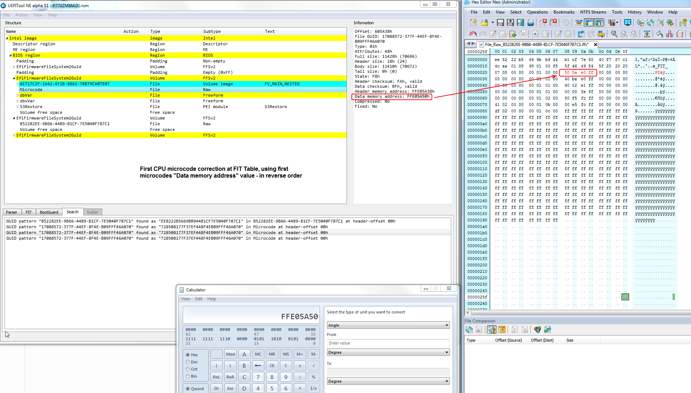
Task: Click the Export icon with blue arrow
Action: click(x=581, y=34)
